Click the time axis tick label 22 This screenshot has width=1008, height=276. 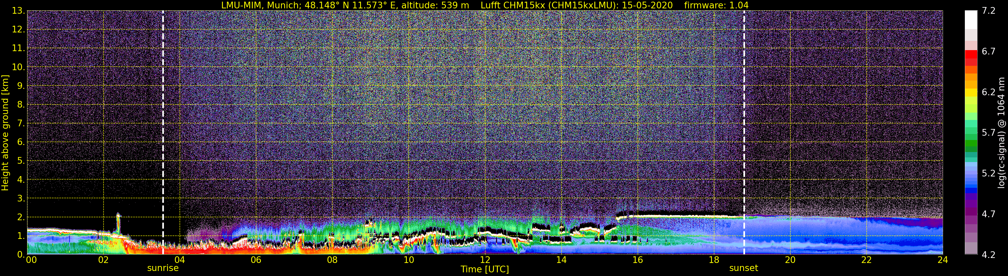tap(866, 260)
